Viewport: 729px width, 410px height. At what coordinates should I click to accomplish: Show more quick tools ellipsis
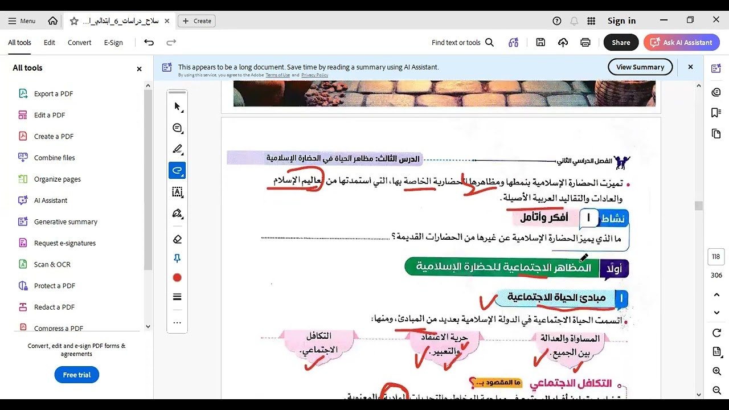pos(177,323)
